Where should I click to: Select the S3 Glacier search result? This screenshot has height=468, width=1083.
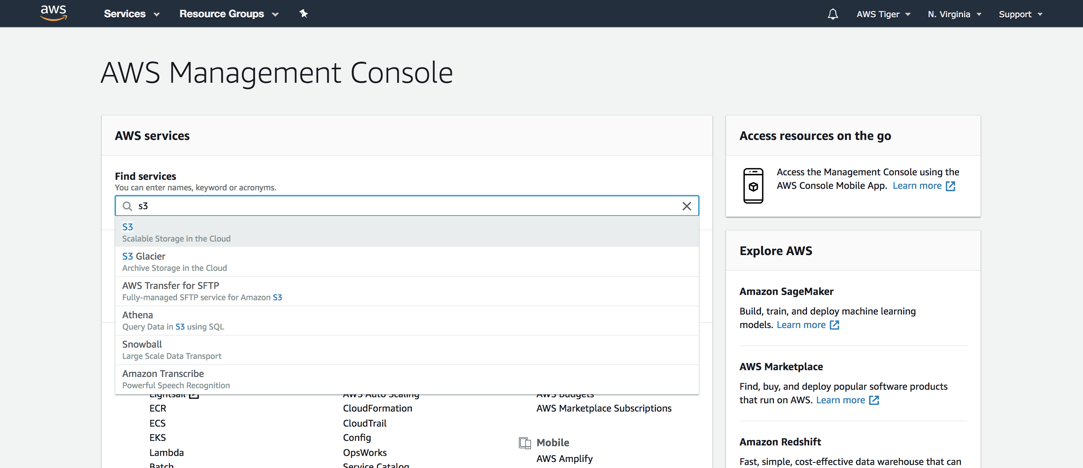pyautogui.click(x=407, y=261)
